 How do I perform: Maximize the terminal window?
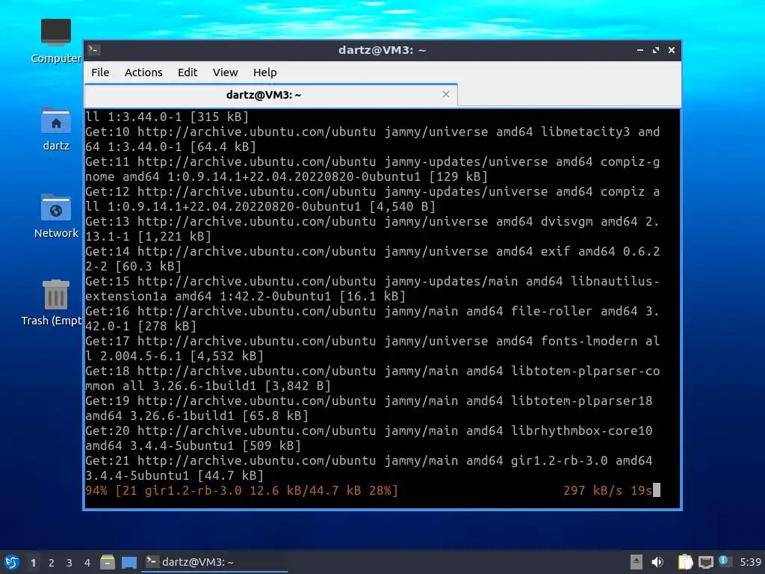656,50
